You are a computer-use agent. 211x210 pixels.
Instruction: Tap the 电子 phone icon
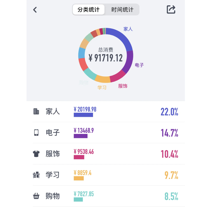coord(36,133)
